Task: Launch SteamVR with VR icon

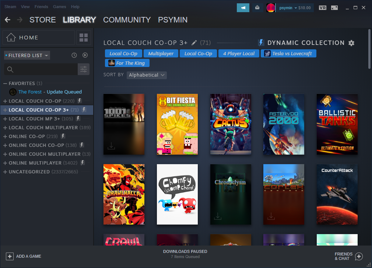Action: [322, 8]
